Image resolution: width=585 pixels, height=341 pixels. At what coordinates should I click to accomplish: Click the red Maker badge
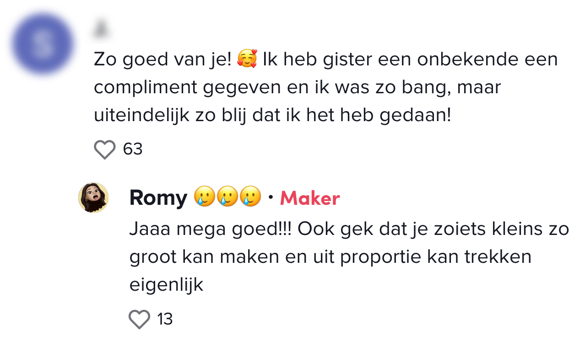click(310, 198)
